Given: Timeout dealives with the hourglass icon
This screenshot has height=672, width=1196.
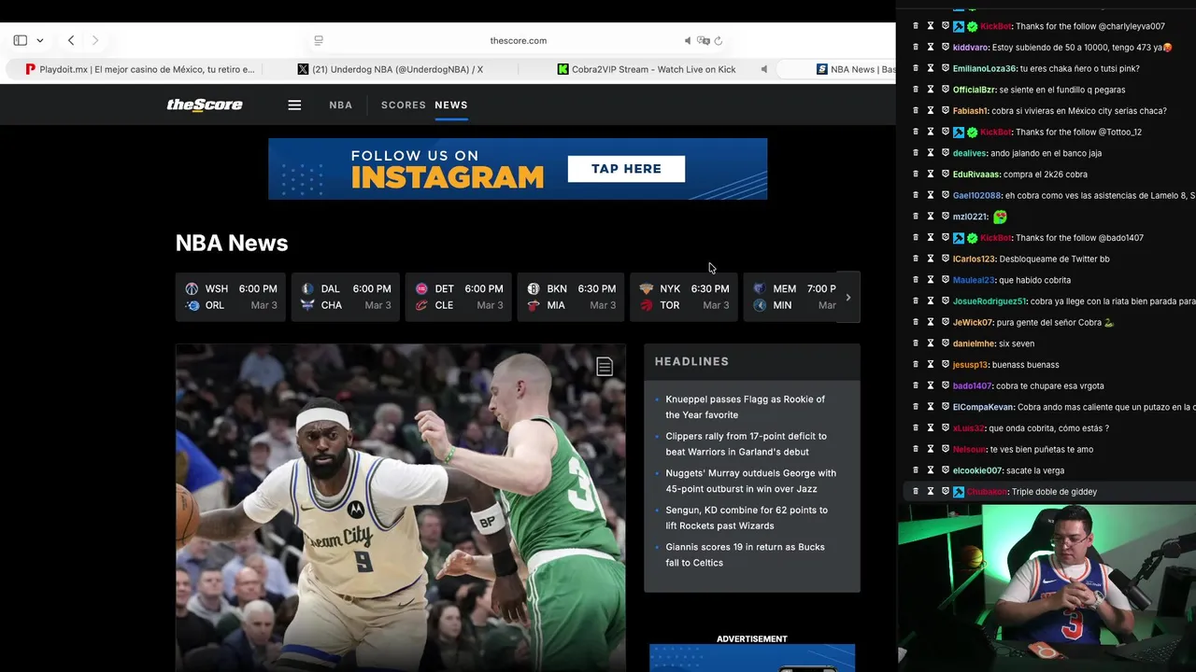Looking at the screenshot, I should click(x=931, y=153).
